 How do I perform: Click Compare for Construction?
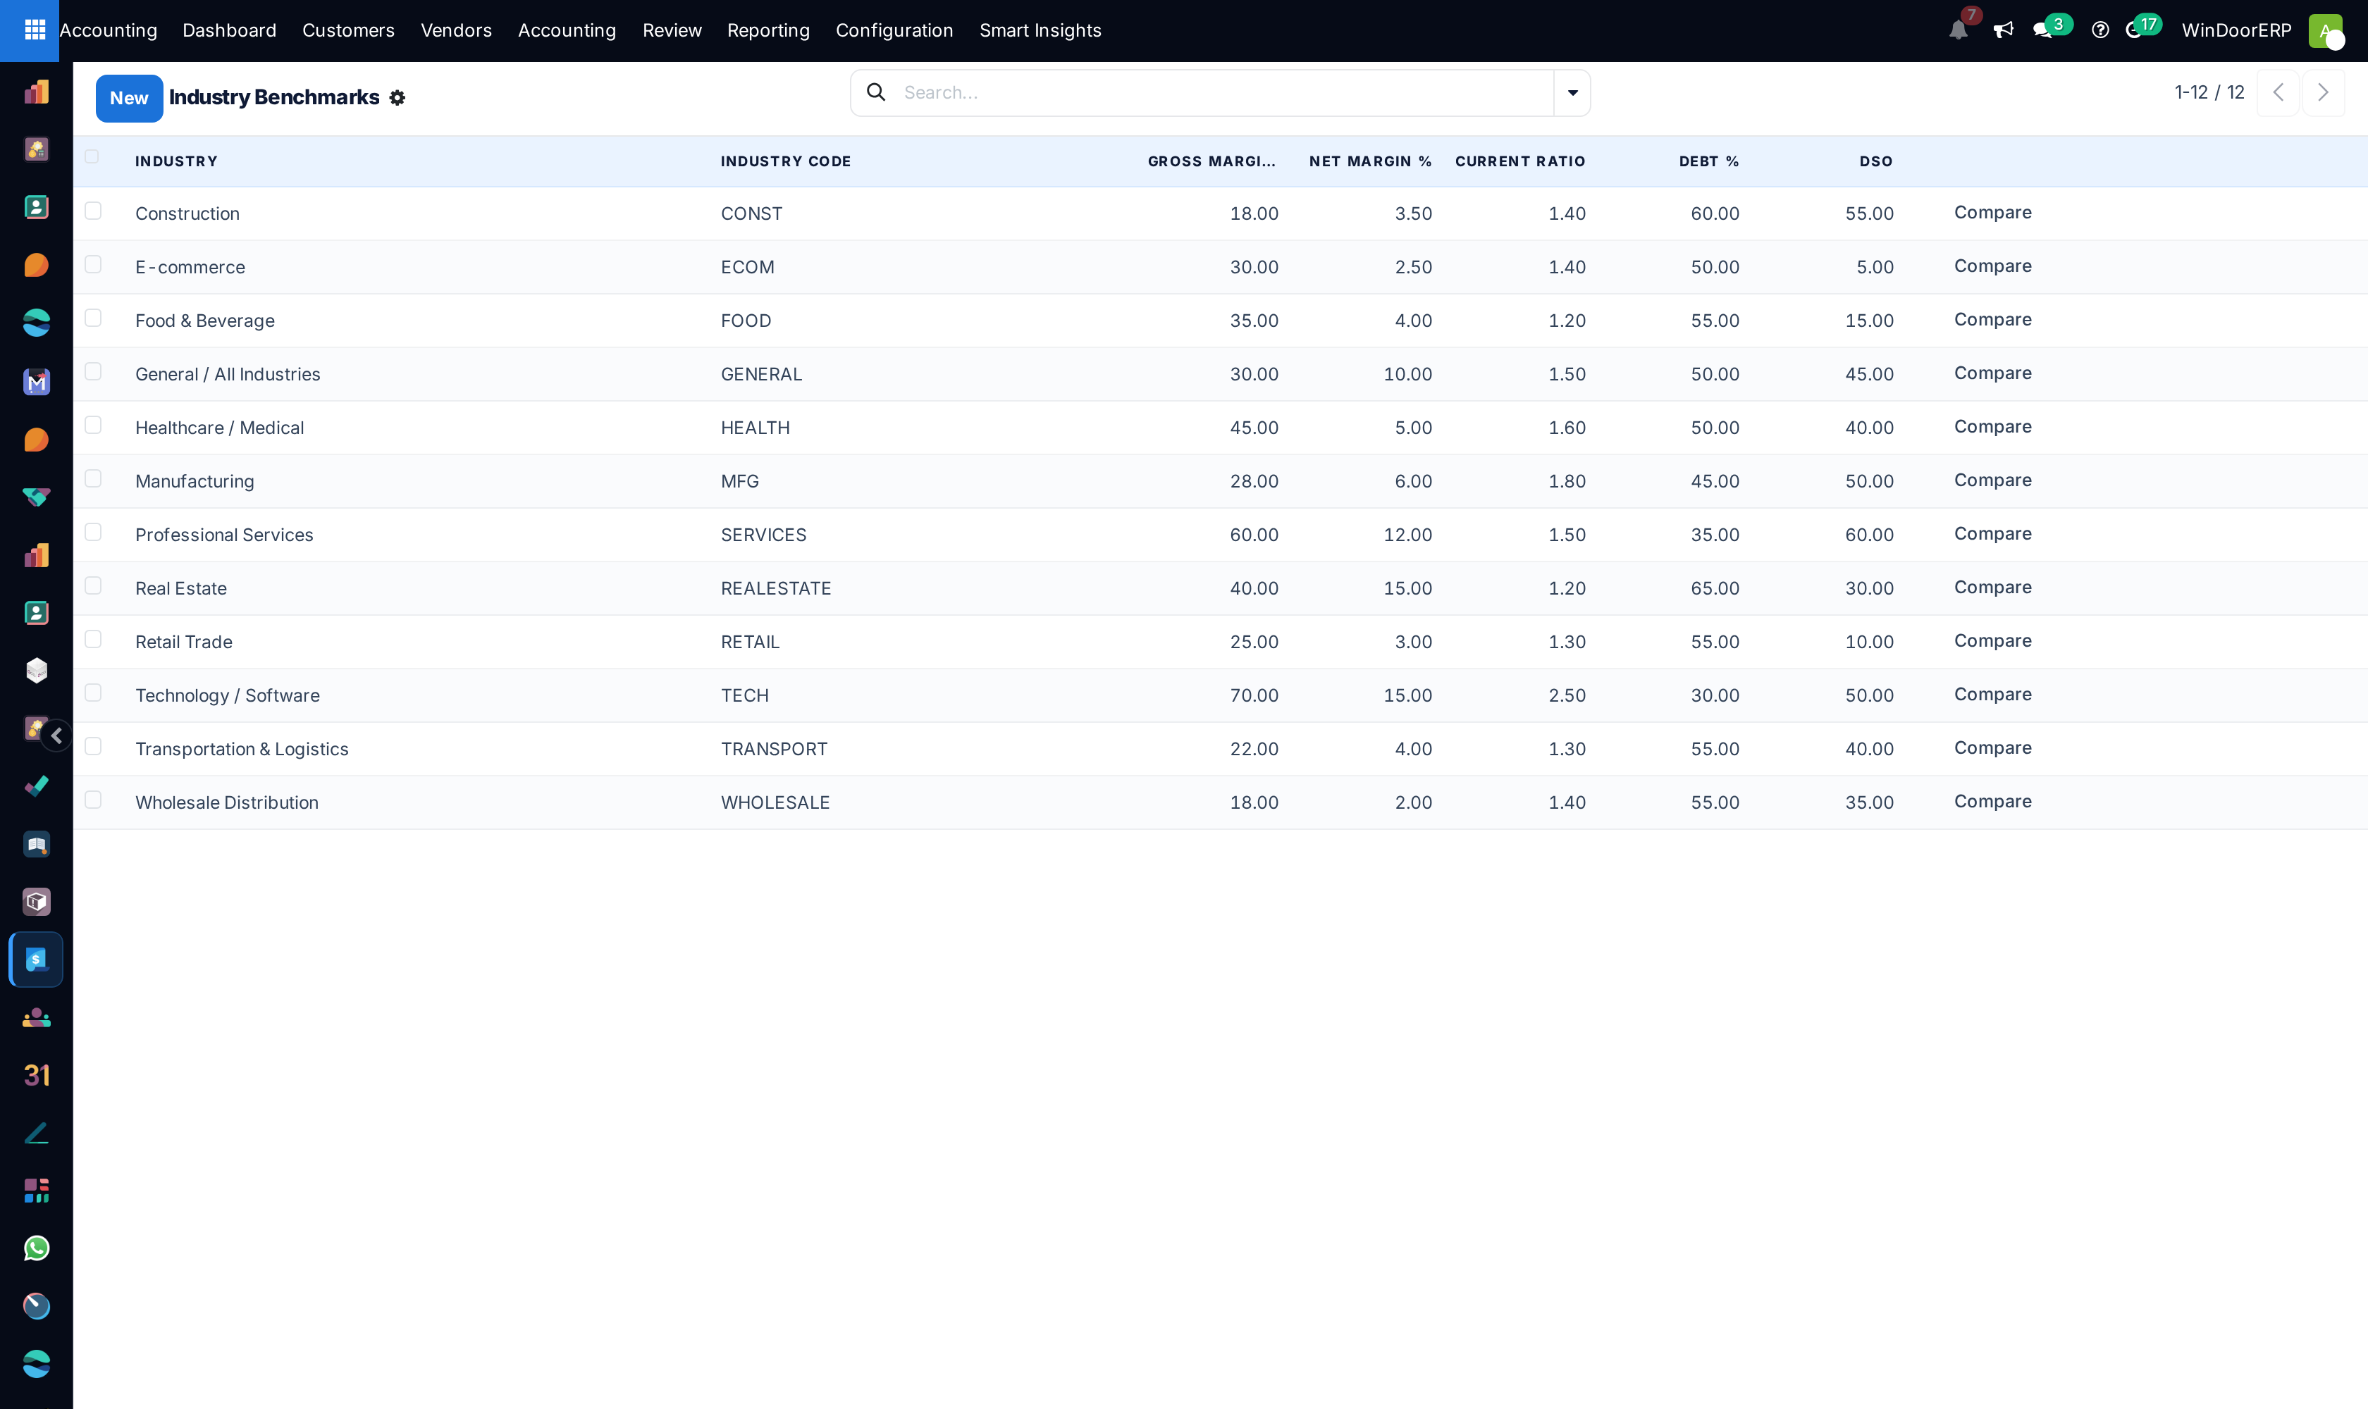coord(1993,213)
